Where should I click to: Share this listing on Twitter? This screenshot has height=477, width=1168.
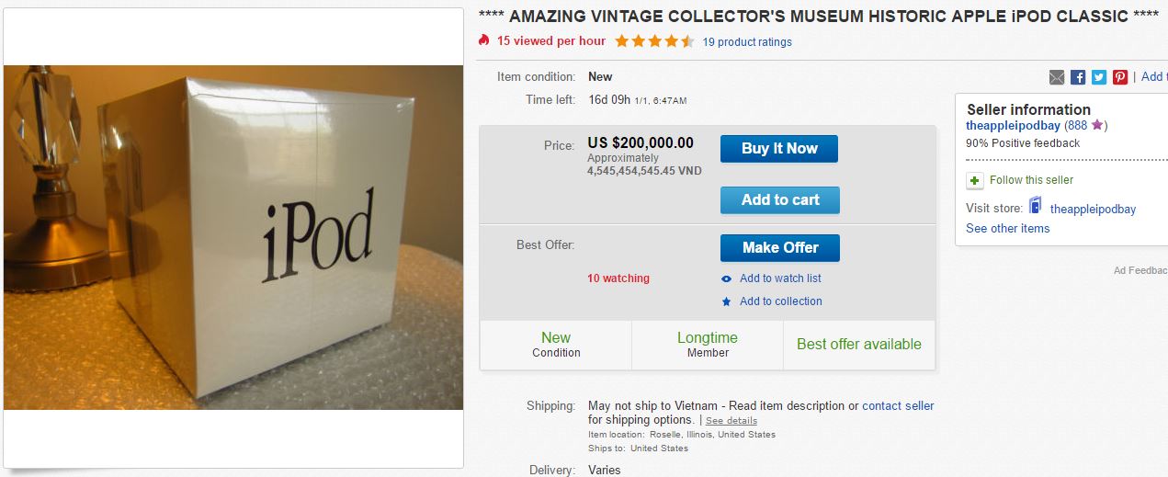(x=1099, y=77)
